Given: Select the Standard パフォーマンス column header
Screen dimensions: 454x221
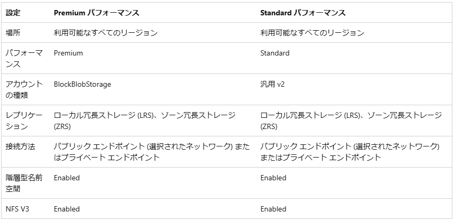Looking at the screenshot, I should click(x=303, y=13).
